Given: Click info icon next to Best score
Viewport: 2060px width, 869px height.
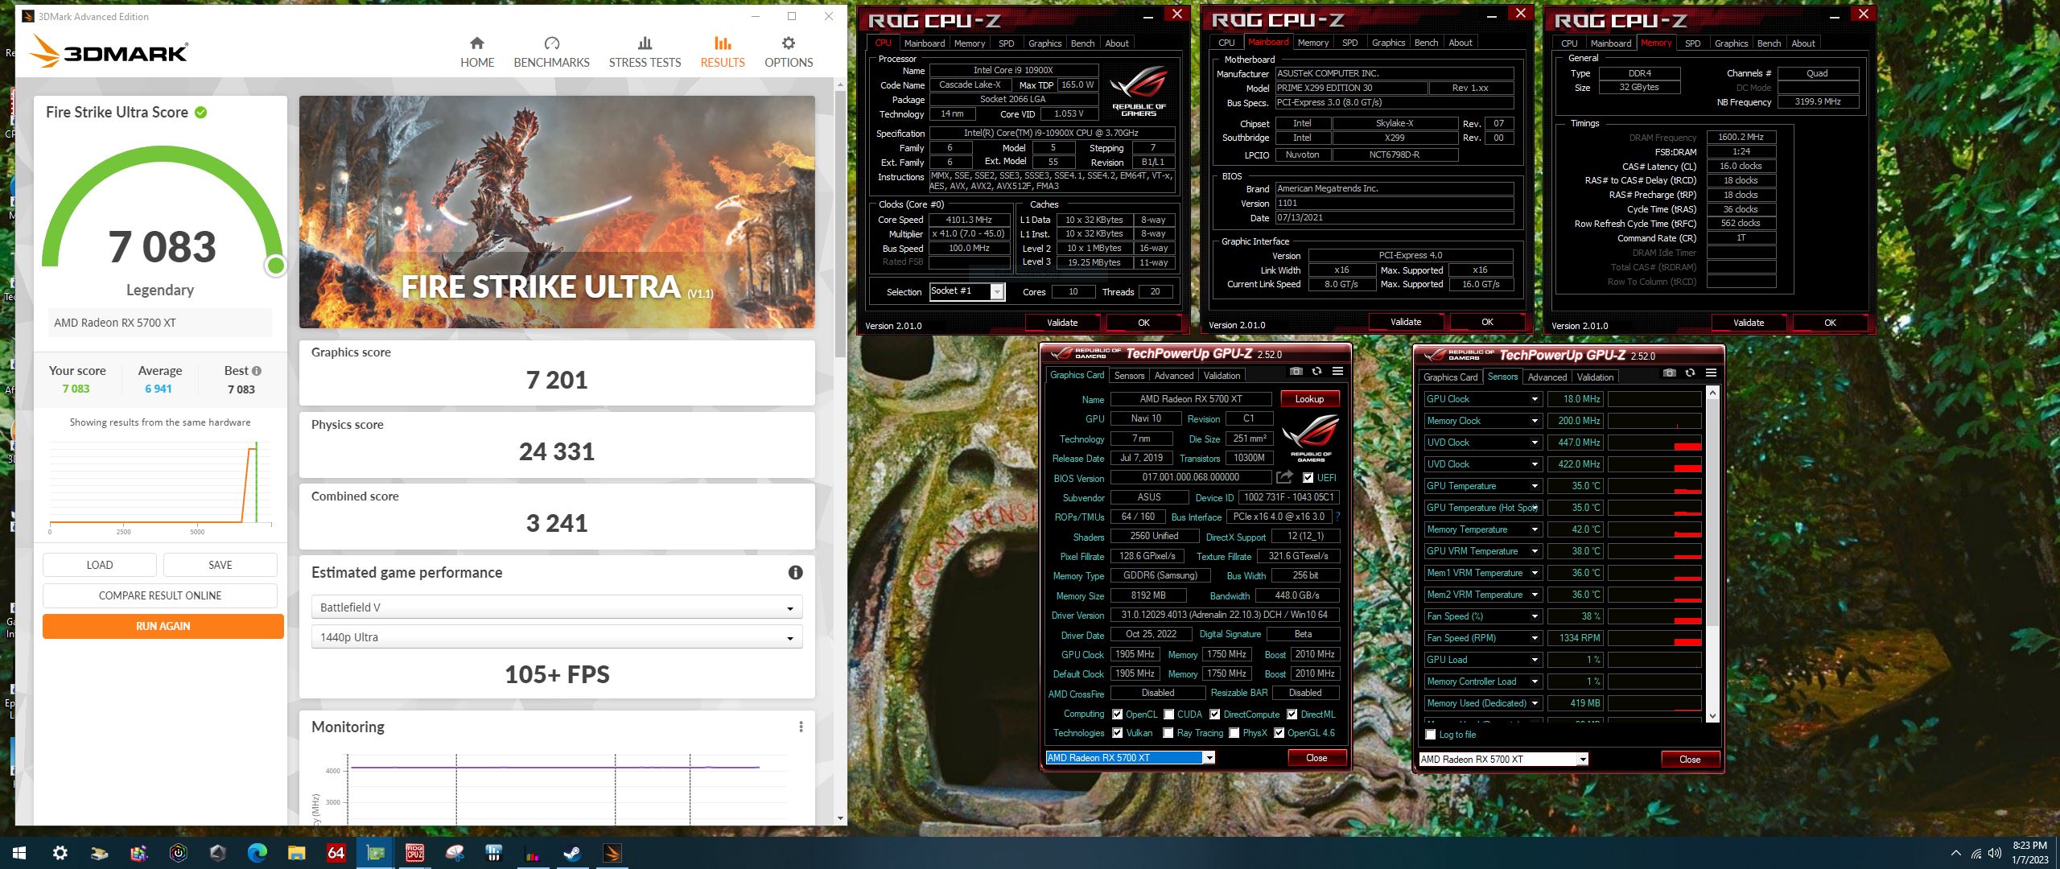Looking at the screenshot, I should pyautogui.click(x=257, y=371).
